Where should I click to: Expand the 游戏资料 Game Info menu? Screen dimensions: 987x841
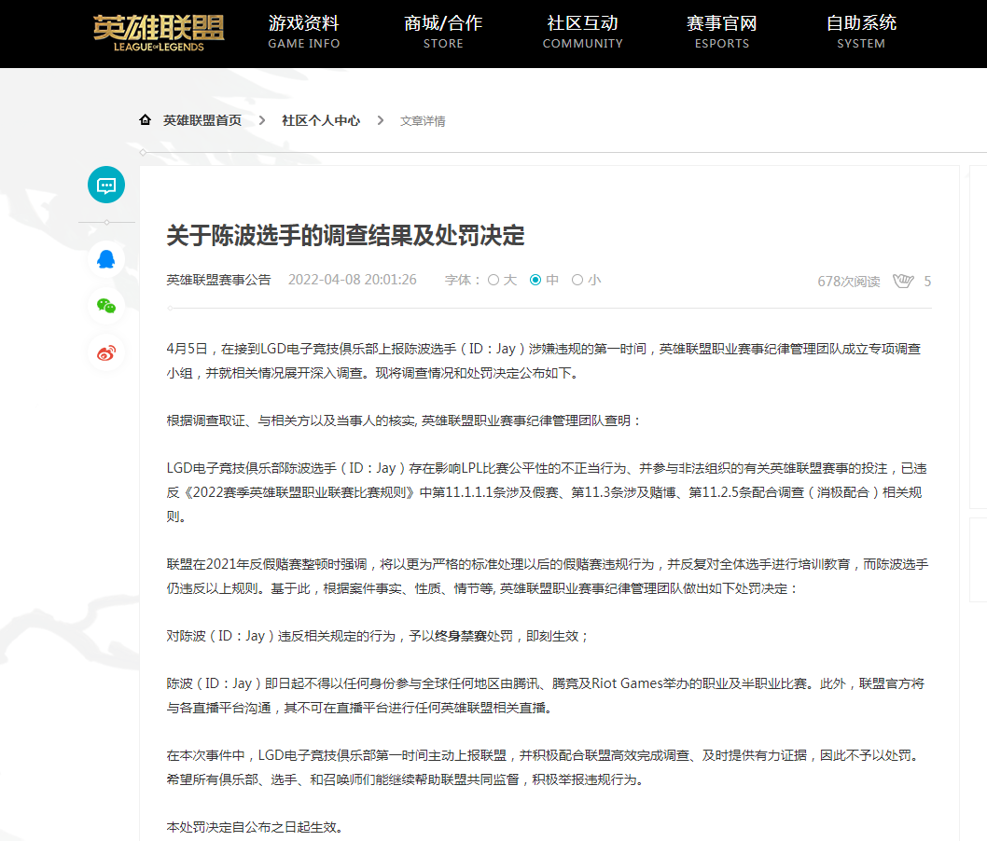(x=304, y=32)
